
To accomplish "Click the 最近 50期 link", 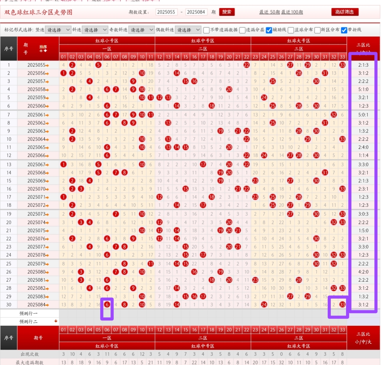I will coord(269,12).
